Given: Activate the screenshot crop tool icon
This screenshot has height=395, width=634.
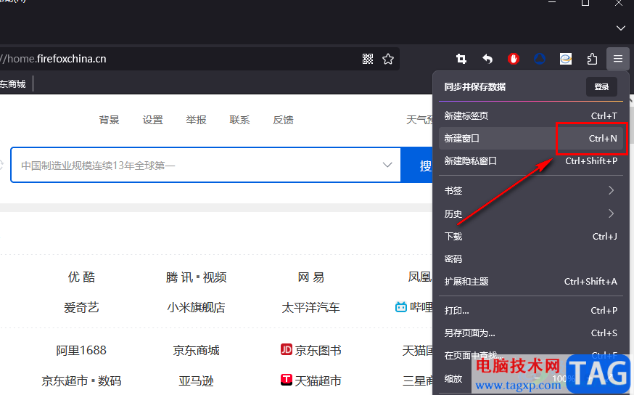Looking at the screenshot, I should point(461,59).
